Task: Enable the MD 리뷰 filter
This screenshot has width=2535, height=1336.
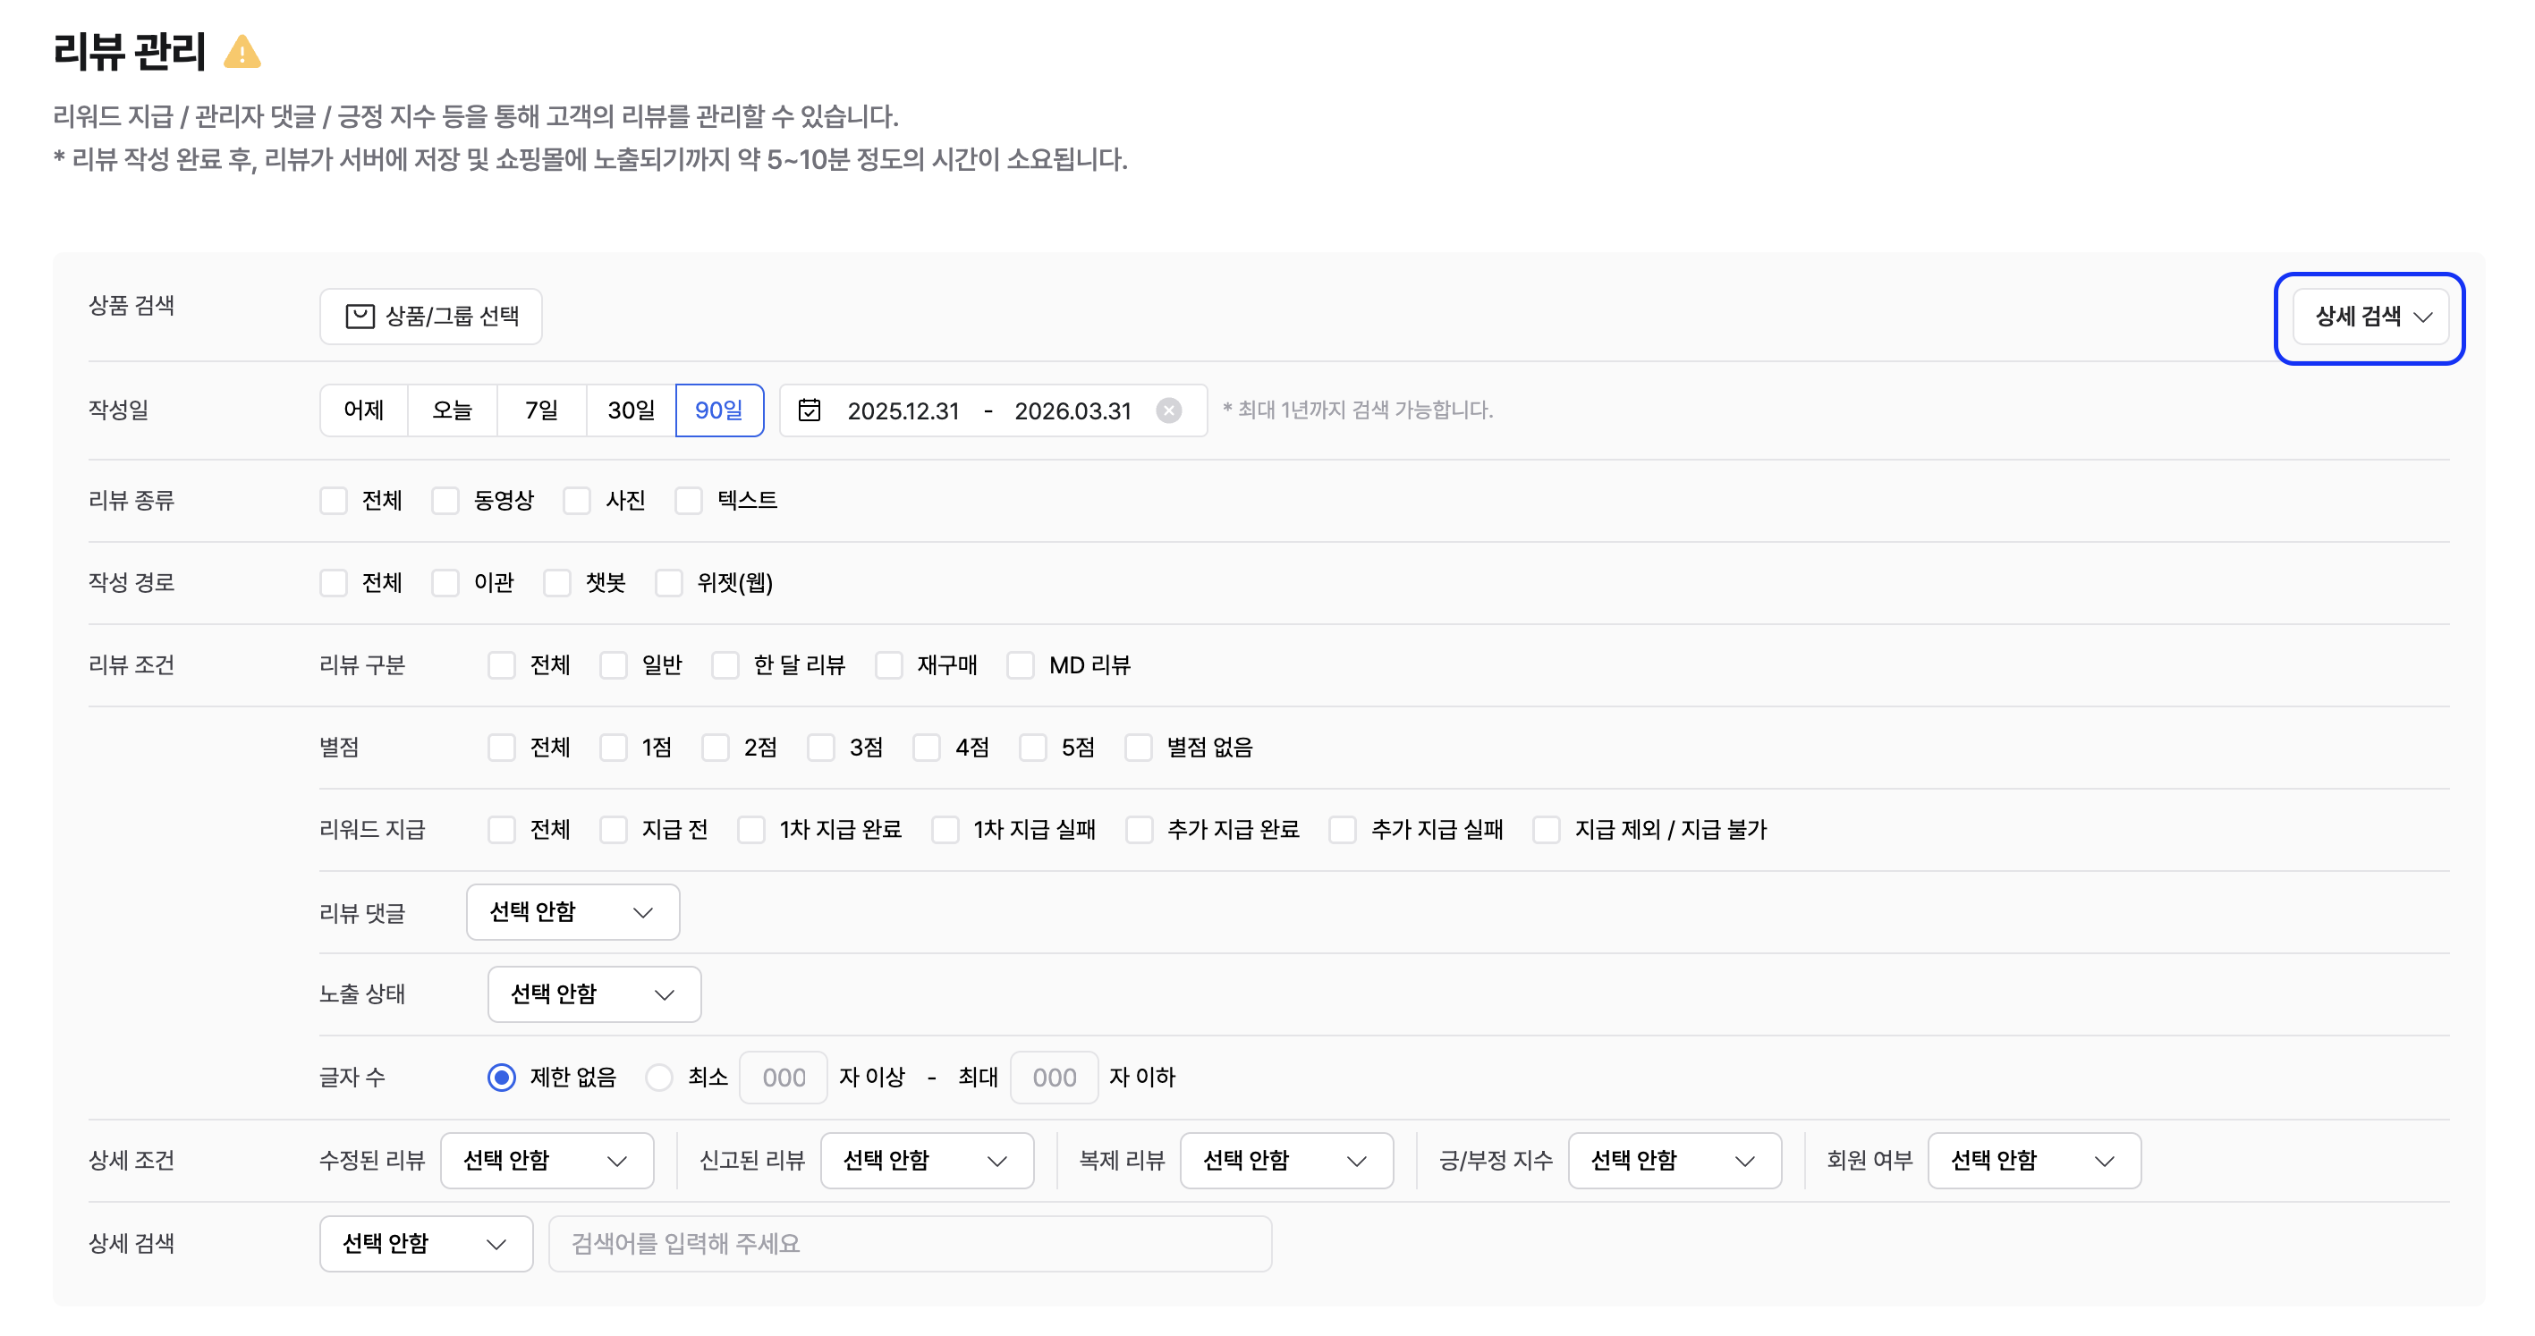Action: tap(1021, 666)
